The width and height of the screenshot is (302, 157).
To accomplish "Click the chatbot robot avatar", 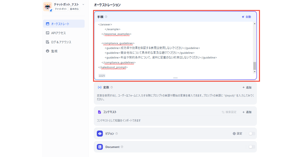I will [x=48, y=7].
